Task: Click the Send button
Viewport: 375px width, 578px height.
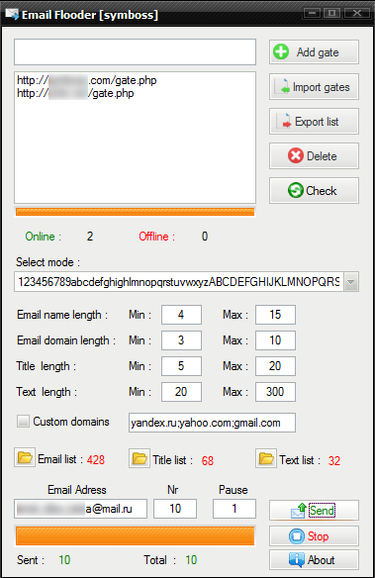Action: [314, 510]
